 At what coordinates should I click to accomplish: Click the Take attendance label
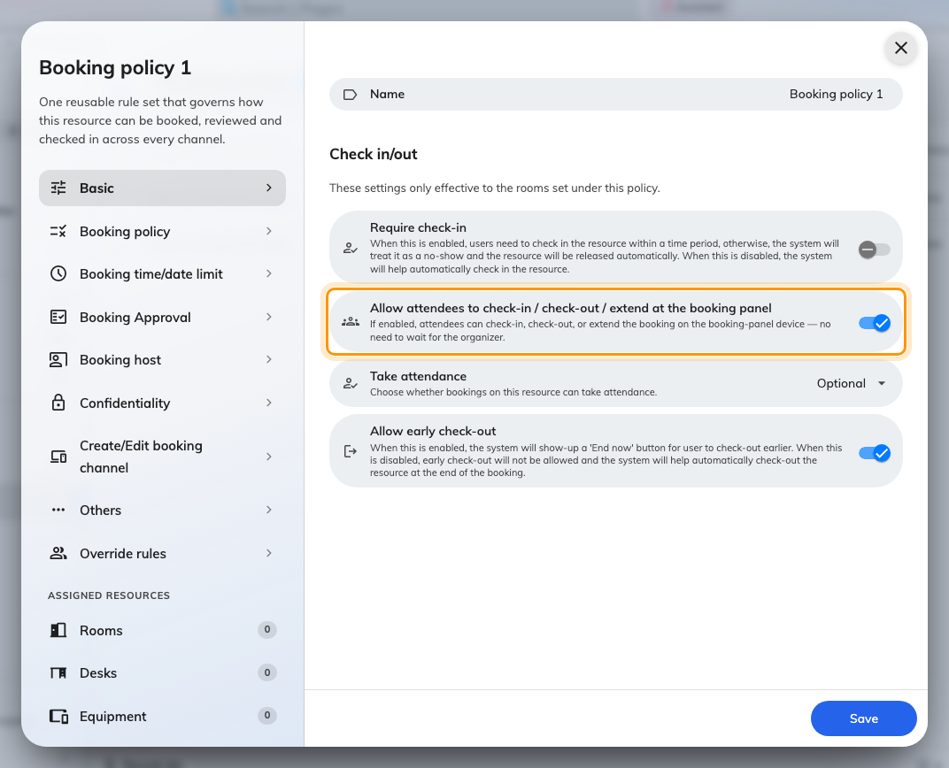pos(418,376)
